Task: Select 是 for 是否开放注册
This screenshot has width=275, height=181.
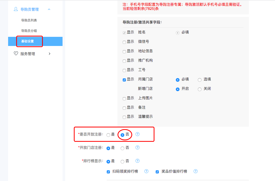Action: coord(108,135)
